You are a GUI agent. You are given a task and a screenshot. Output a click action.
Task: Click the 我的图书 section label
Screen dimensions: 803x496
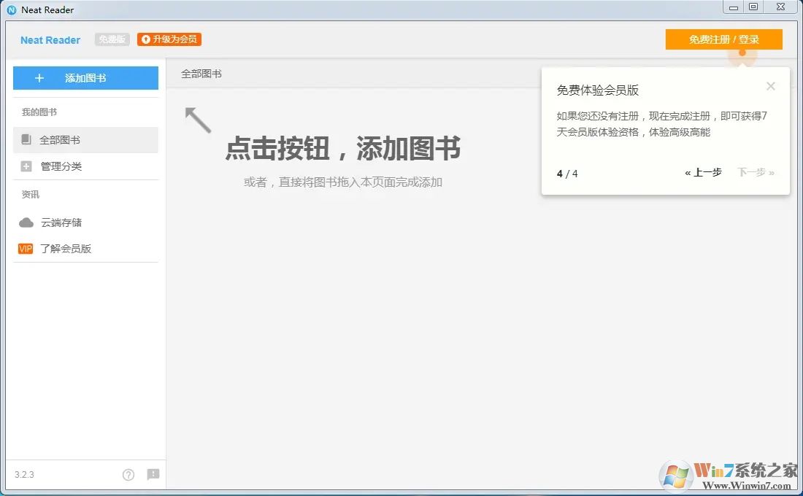[x=39, y=112]
